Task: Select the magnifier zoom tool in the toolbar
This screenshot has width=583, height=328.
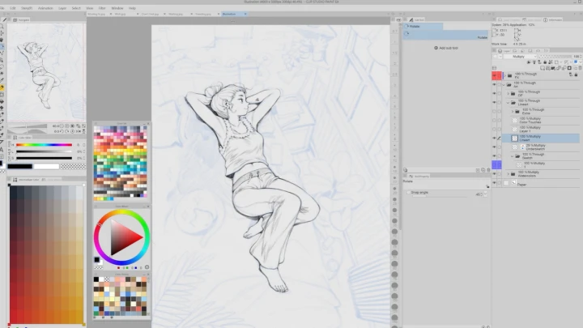Action: (2, 27)
